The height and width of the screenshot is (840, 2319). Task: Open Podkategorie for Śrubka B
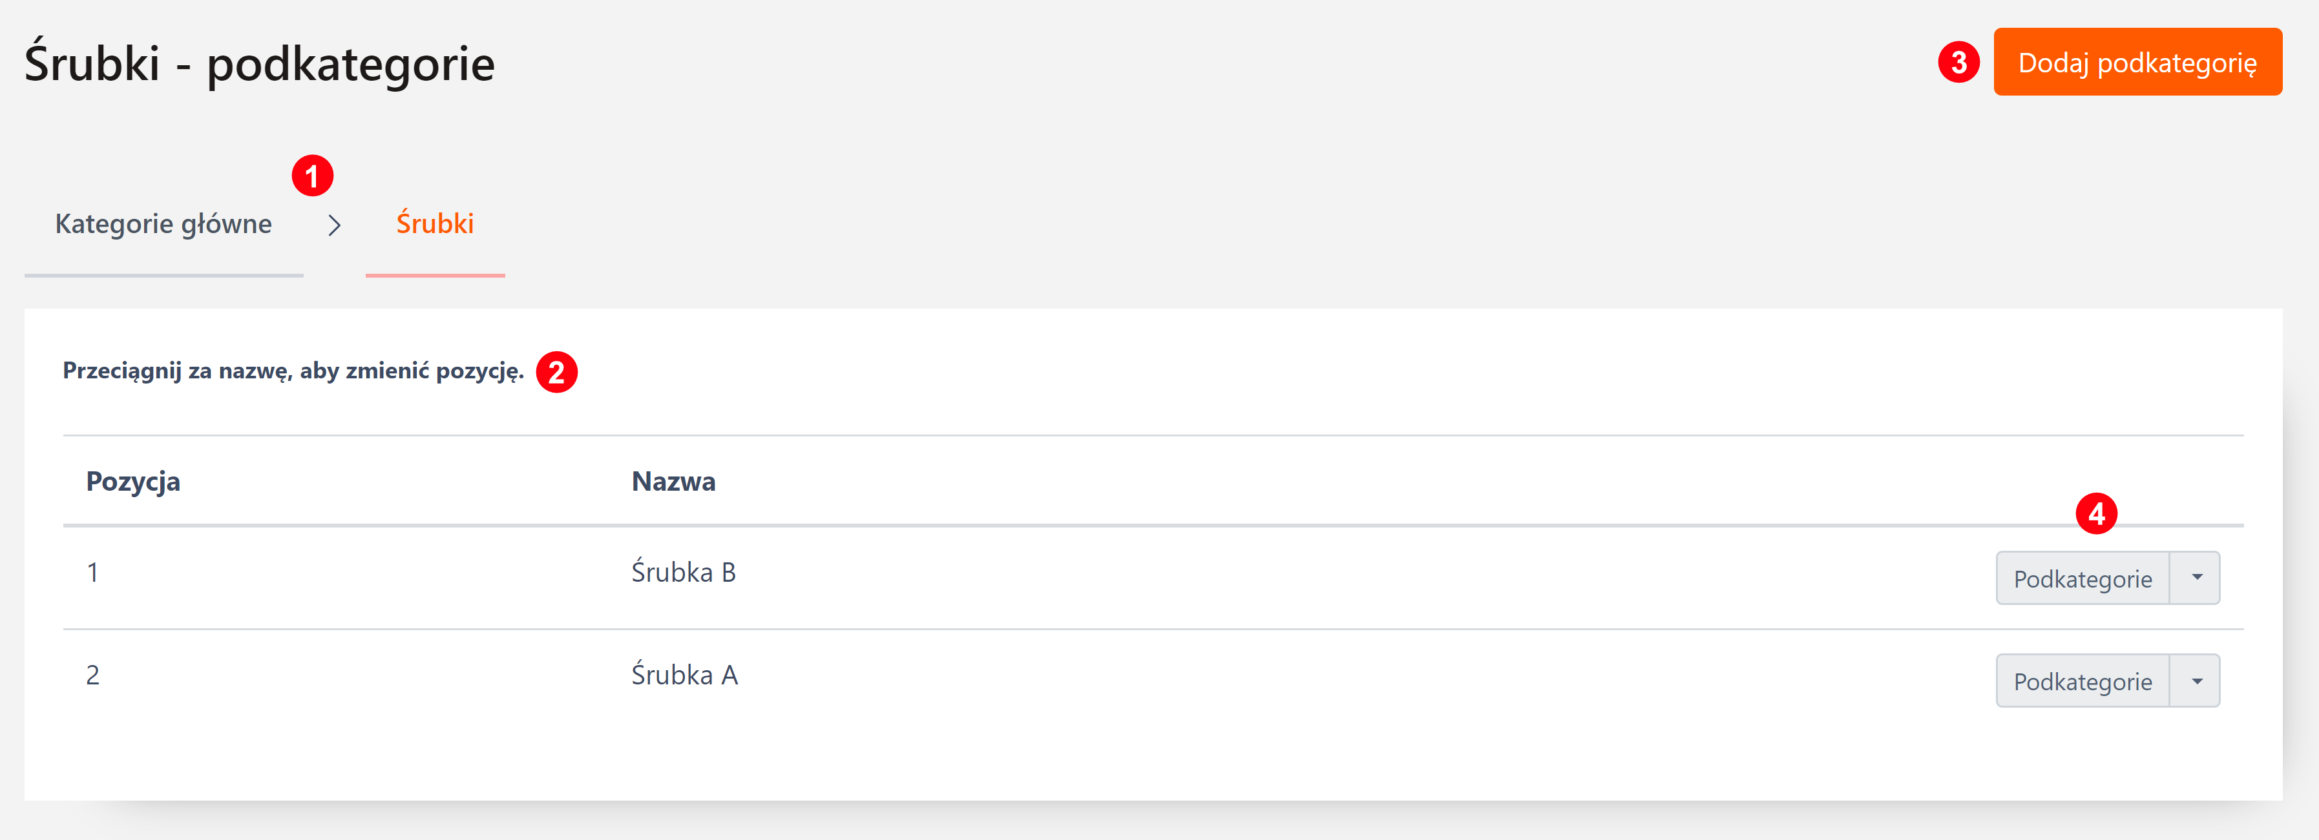pos(2083,579)
